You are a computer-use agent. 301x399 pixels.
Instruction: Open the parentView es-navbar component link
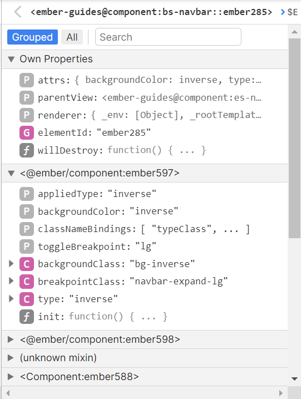pyautogui.click(x=182, y=98)
